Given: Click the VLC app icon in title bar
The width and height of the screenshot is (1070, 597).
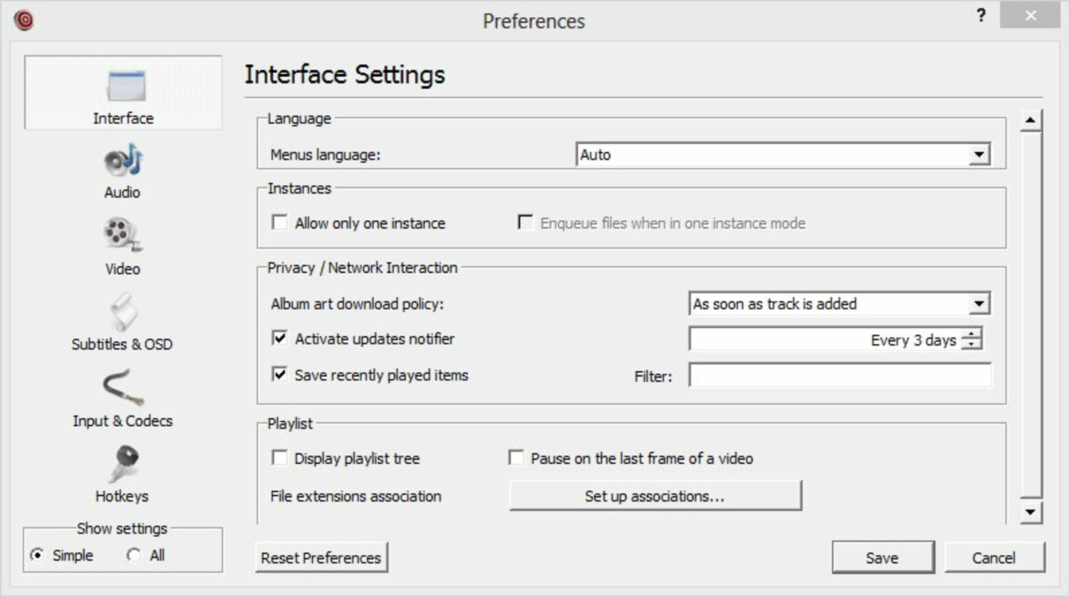Looking at the screenshot, I should (24, 20).
